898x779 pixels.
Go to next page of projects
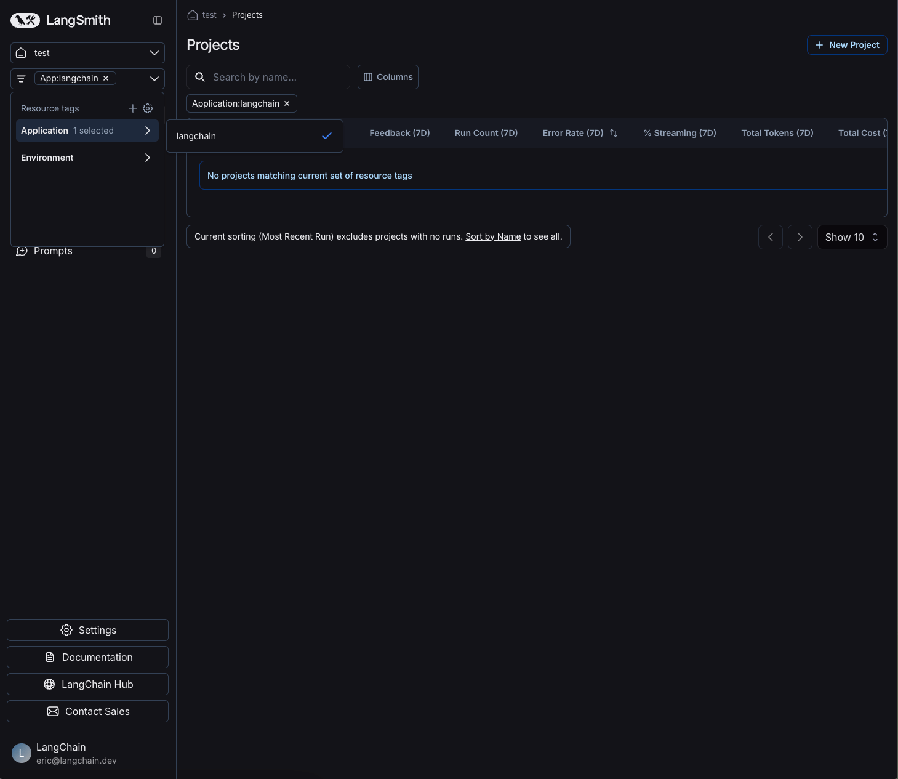click(x=800, y=237)
